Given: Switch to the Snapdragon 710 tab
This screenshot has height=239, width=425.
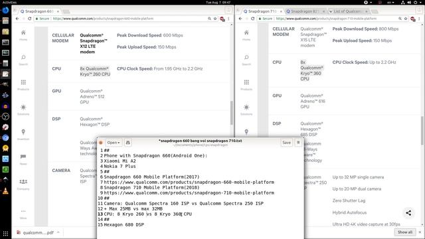Looking at the screenshot, I should [262, 11].
